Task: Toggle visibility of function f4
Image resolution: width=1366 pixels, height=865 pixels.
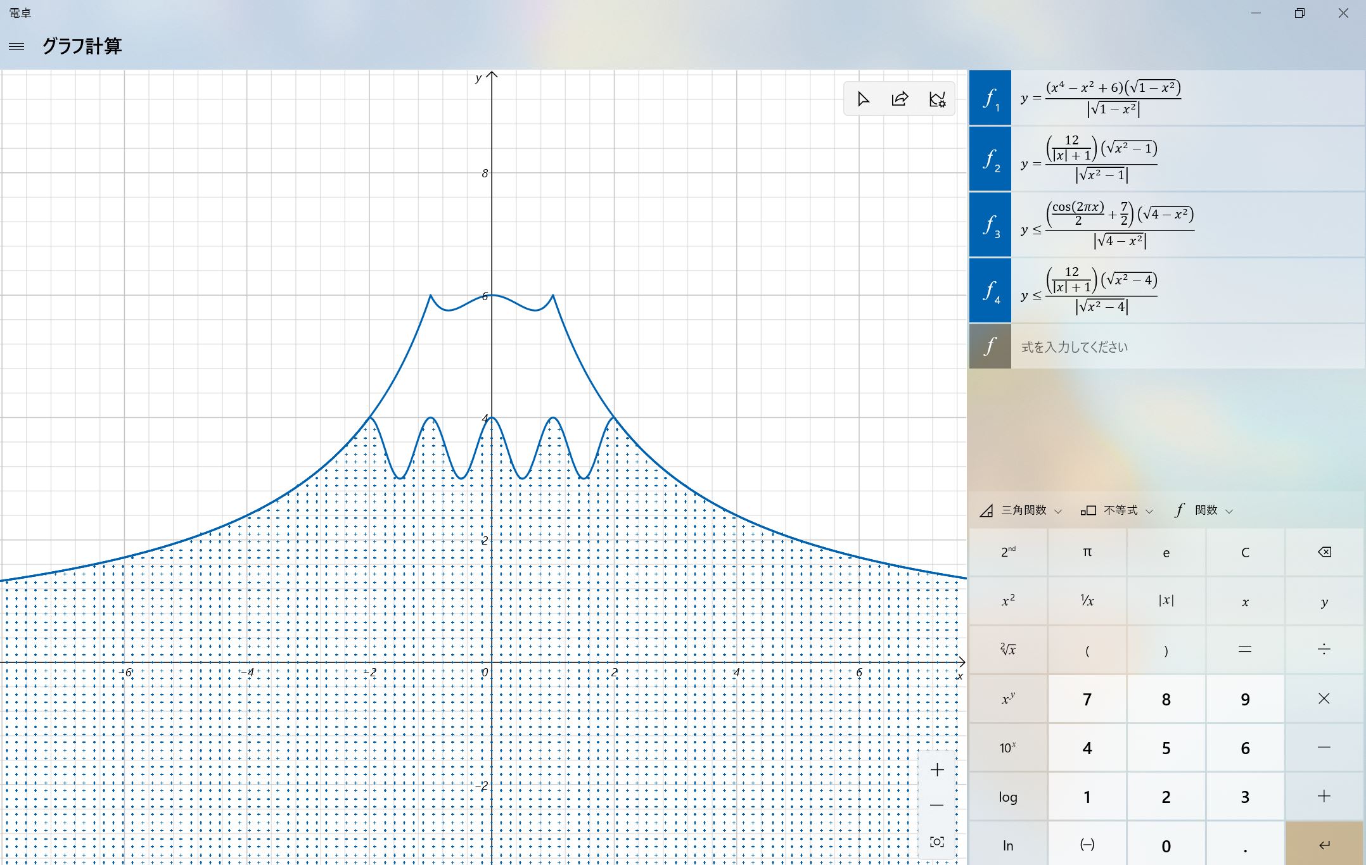Action: (990, 291)
